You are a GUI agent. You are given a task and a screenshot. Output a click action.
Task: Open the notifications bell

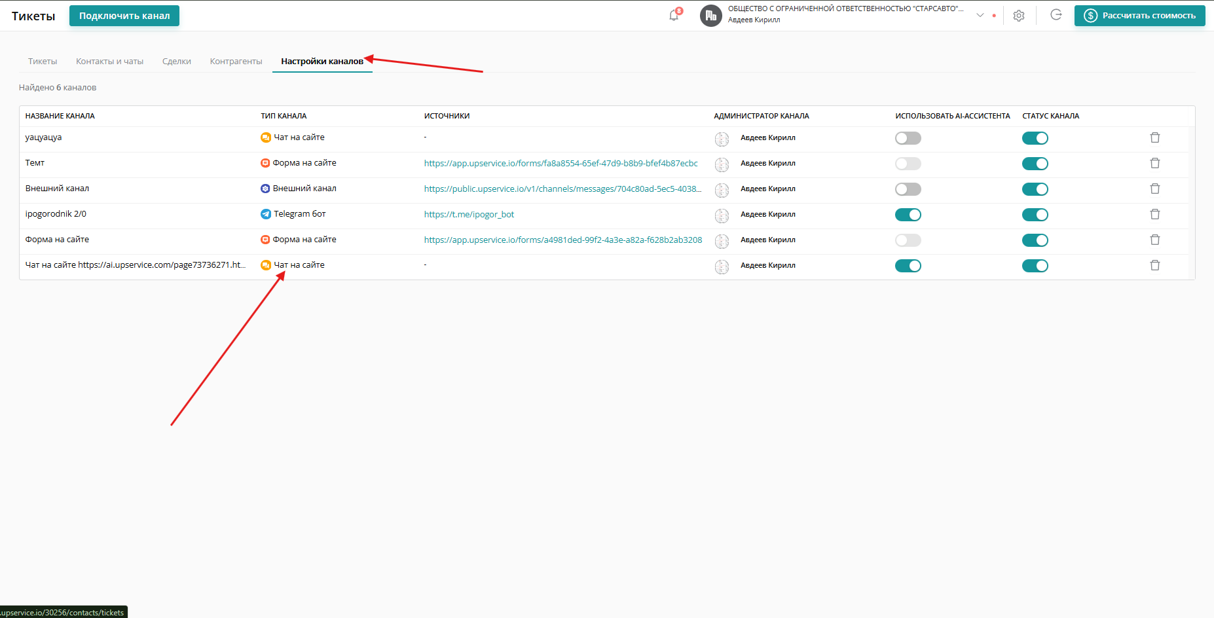click(x=674, y=15)
